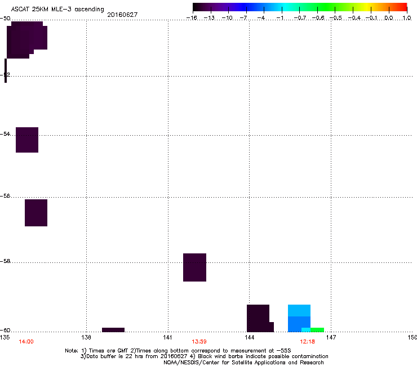
Task: Click the -0.1 label on color scale
Action: click(371, 18)
